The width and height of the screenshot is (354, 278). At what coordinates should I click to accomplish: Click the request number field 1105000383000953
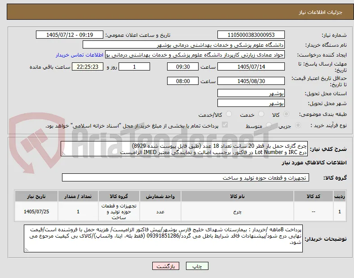(x=251, y=35)
